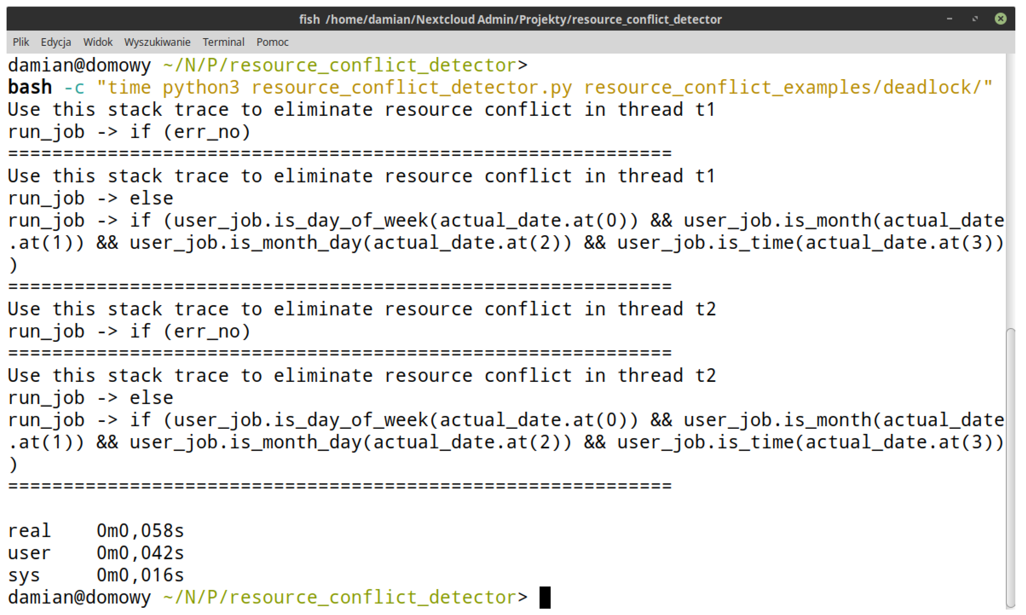Click the block cursor at bottom prompt
Screen dimensions: 1026x615
(545, 597)
